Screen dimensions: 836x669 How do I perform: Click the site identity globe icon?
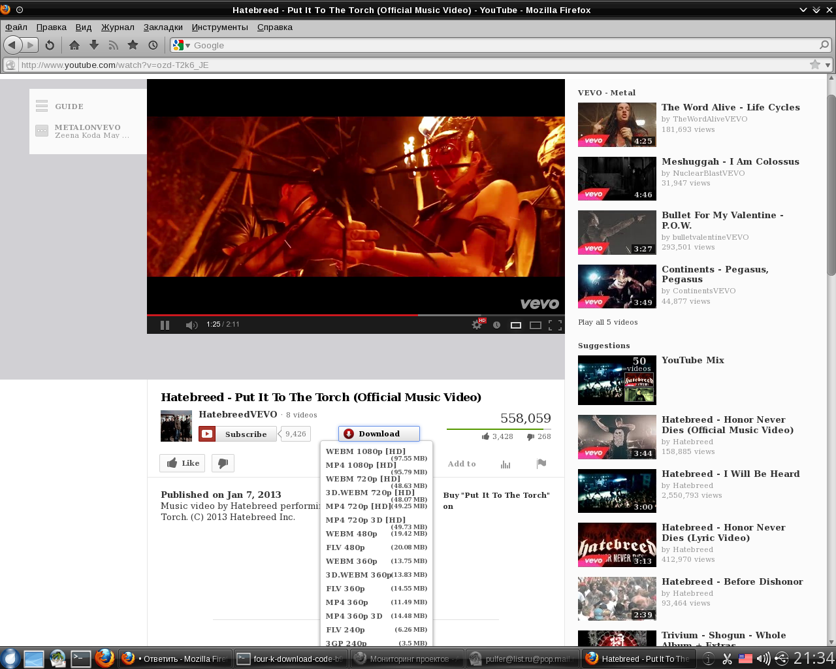click(x=10, y=65)
